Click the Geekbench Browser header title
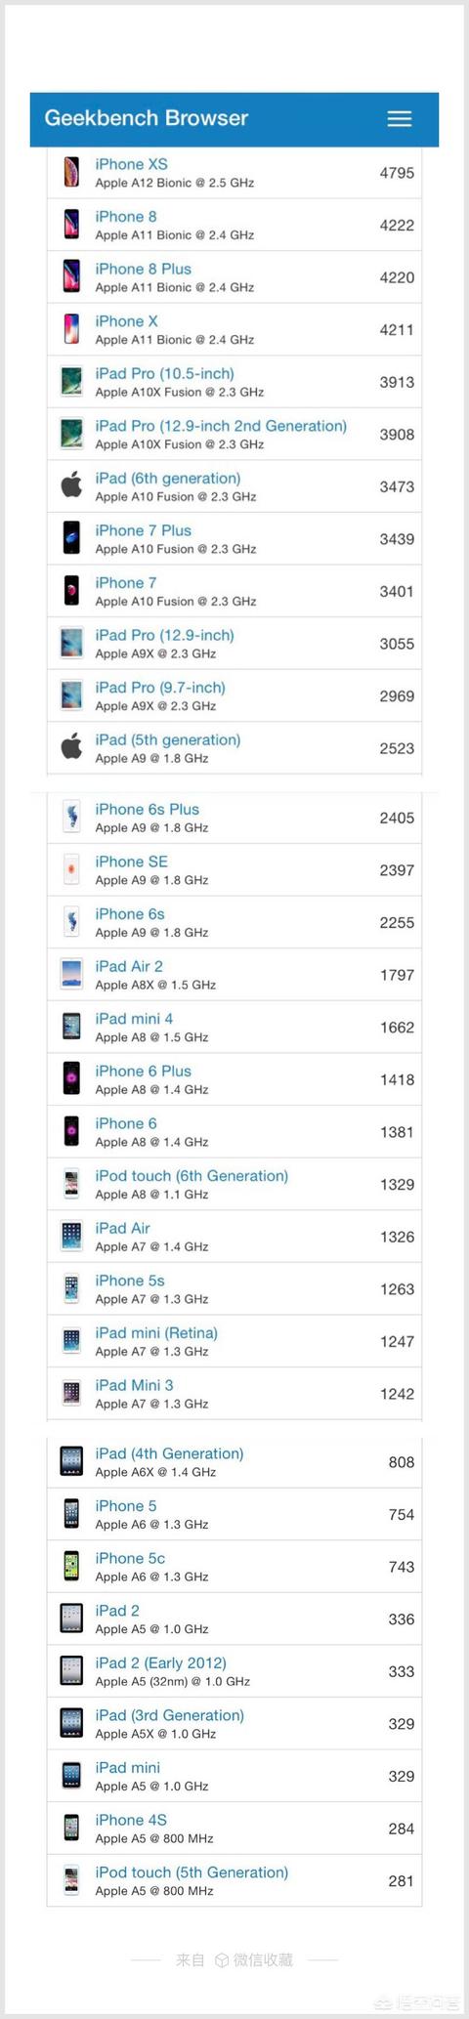This screenshot has width=469, height=2019. [x=147, y=118]
